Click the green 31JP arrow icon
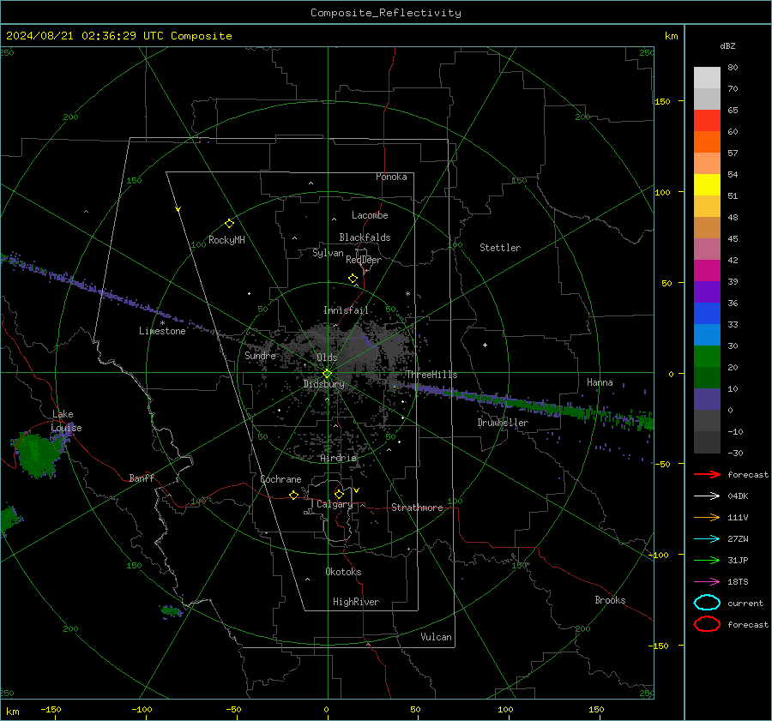The height and width of the screenshot is (721, 772). click(707, 560)
